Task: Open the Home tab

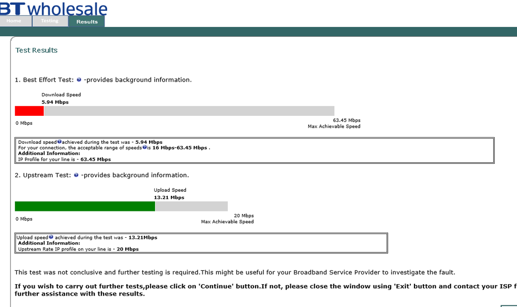Action: 16,21
